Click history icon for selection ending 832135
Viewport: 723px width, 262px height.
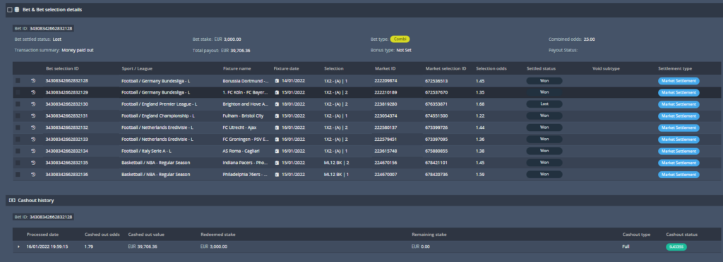pos(33,163)
